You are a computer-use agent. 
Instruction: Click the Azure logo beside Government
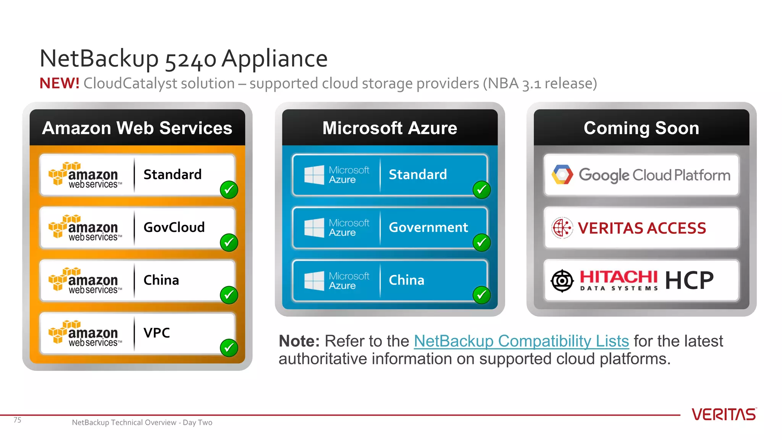tap(337, 228)
